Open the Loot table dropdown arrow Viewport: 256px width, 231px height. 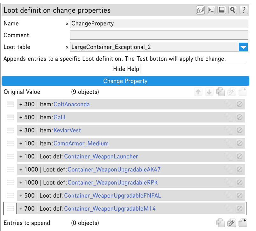[x=243, y=47]
